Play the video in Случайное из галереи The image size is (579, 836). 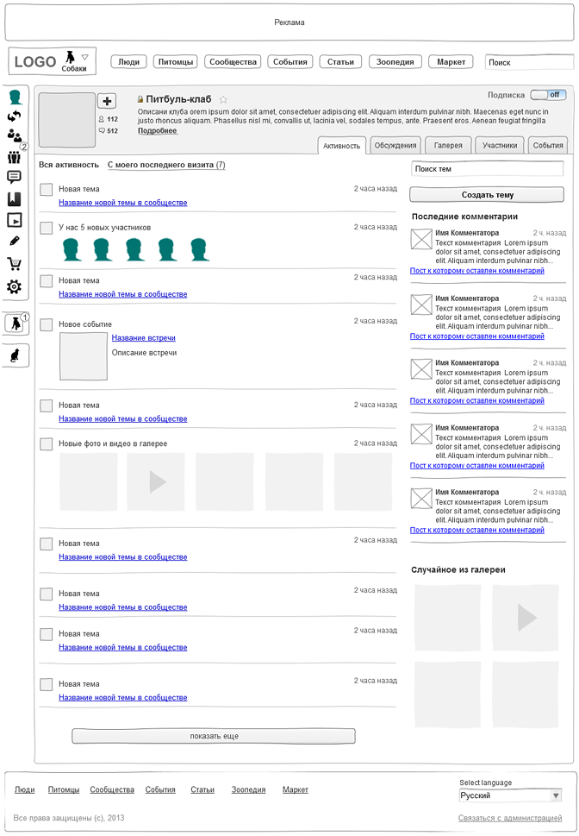(x=526, y=618)
